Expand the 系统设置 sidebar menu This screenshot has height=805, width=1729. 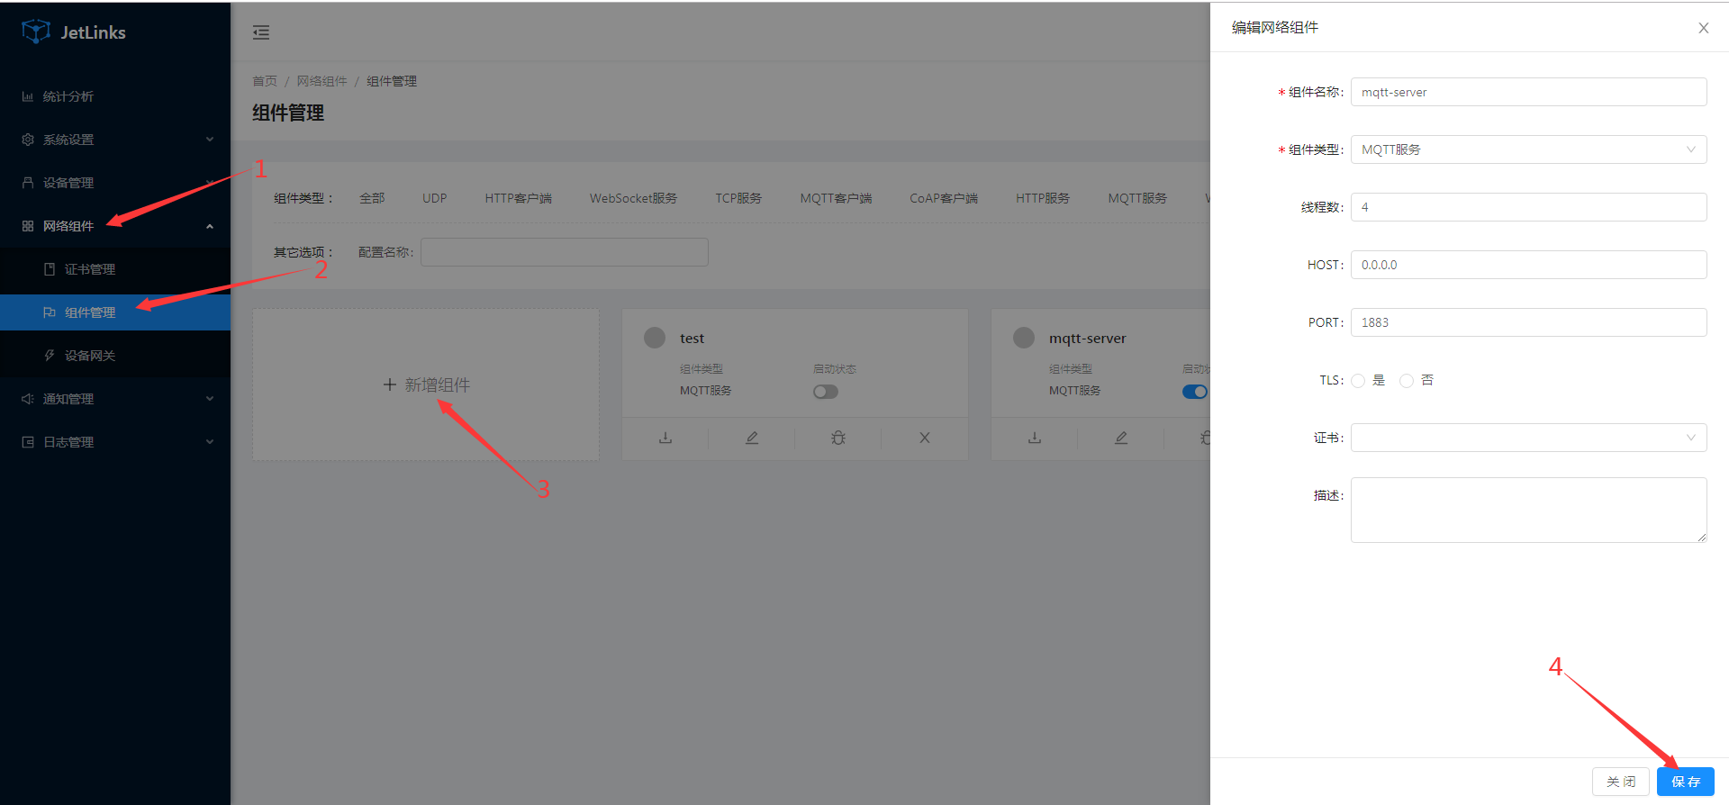pyautogui.click(x=115, y=140)
